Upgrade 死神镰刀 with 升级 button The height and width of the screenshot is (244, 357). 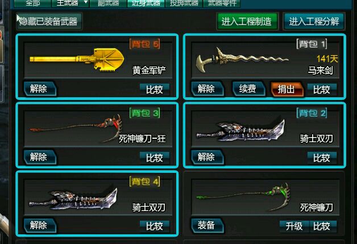click(294, 226)
